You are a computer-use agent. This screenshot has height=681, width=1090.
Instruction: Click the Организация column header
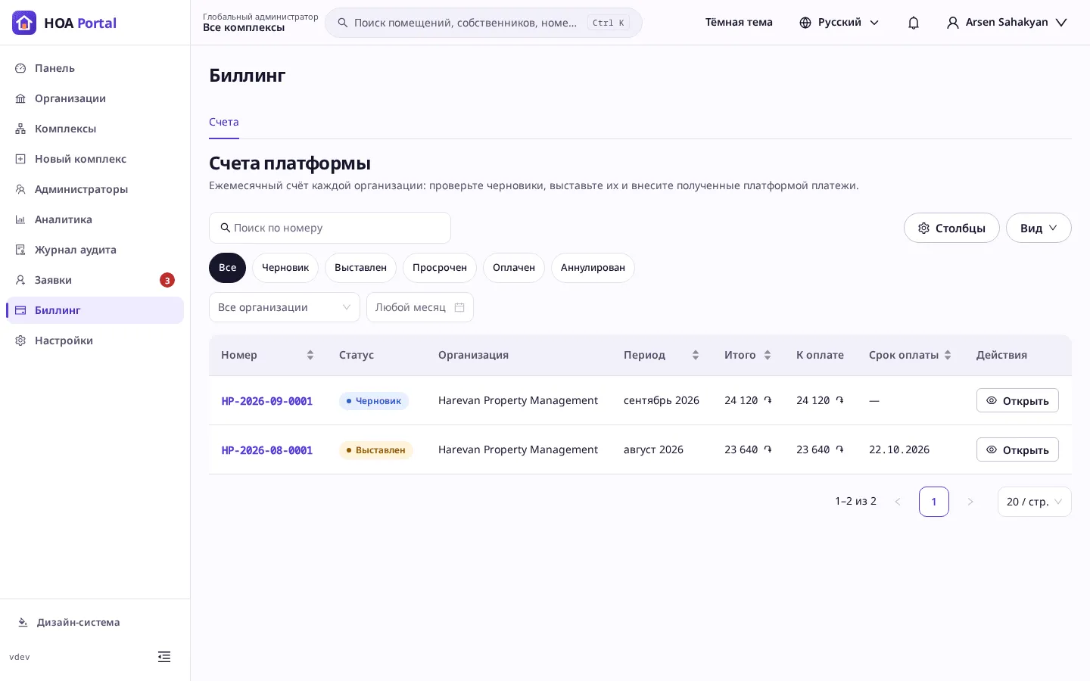point(473,355)
